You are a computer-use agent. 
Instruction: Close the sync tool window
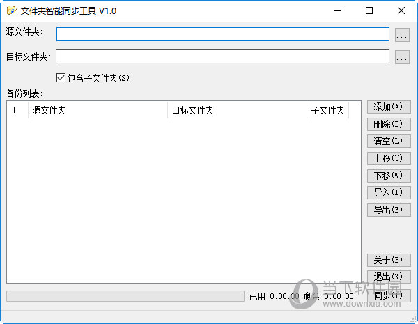(x=401, y=11)
